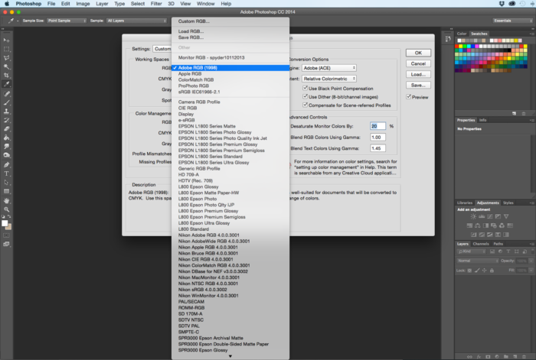
Task: Select the Move tool
Action: [x=6, y=38]
